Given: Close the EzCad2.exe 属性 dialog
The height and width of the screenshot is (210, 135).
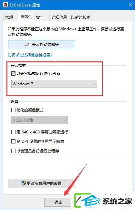Looking at the screenshot, I should pyautogui.click(x=130, y=5).
